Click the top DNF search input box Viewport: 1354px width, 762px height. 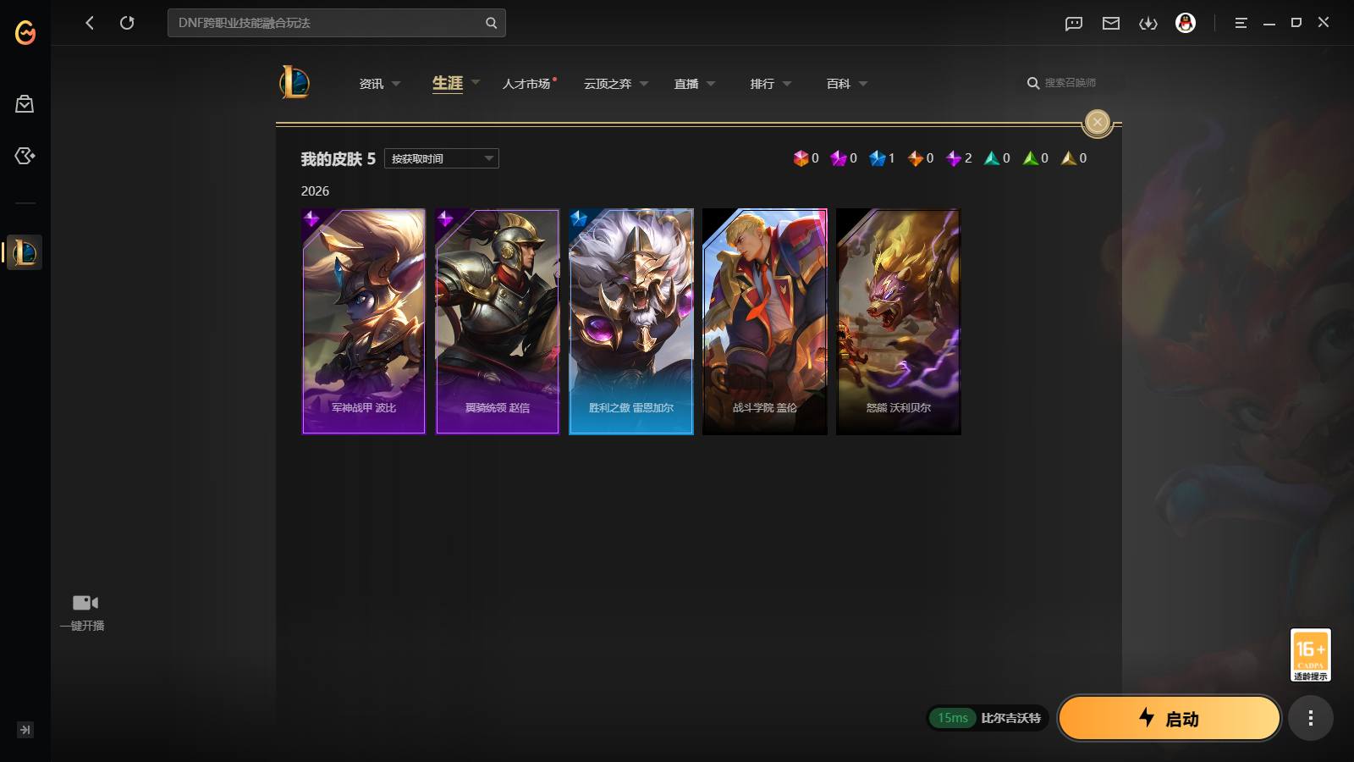point(337,23)
